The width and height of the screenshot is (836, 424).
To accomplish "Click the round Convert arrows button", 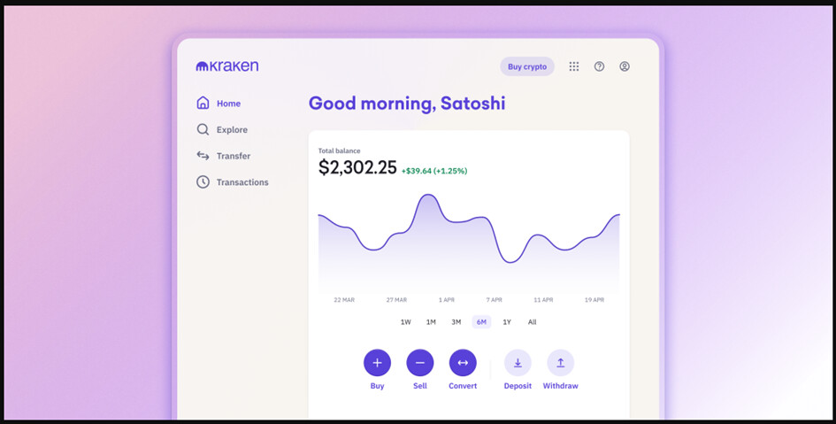I will pyautogui.click(x=463, y=363).
